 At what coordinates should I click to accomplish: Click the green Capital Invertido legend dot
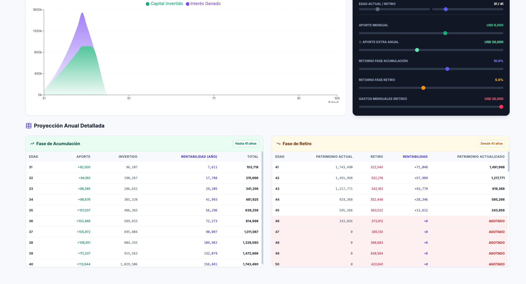tap(148, 4)
